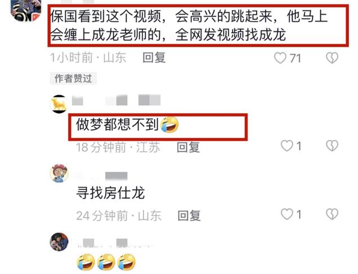Open blurred username beside golden bull avatar

116,100
